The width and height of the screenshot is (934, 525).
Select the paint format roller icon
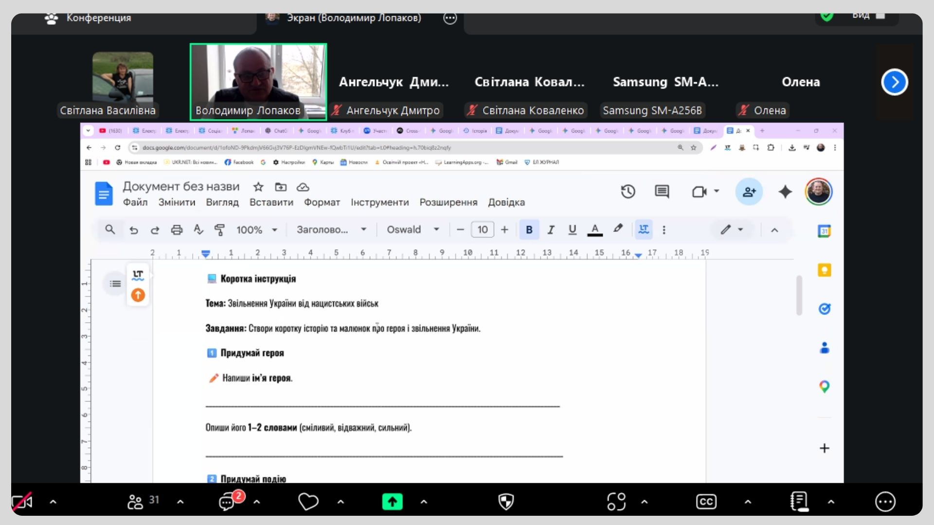[x=219, y=229]
